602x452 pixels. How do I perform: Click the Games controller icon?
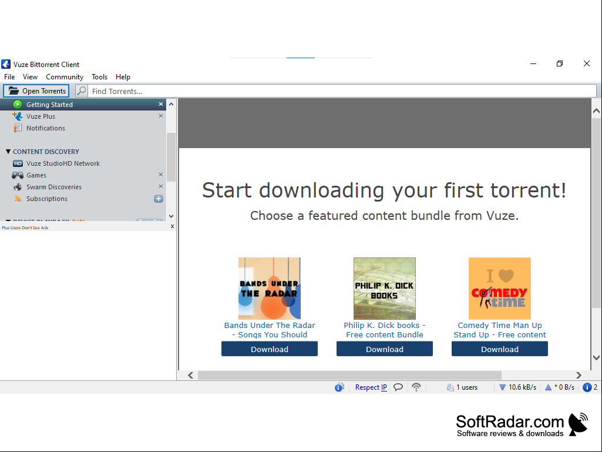coord(17,175)
